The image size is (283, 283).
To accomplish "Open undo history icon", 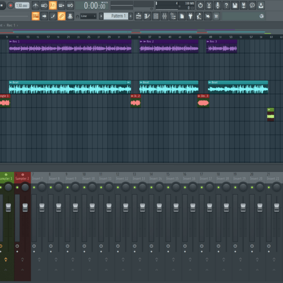I will click(200, 6).
